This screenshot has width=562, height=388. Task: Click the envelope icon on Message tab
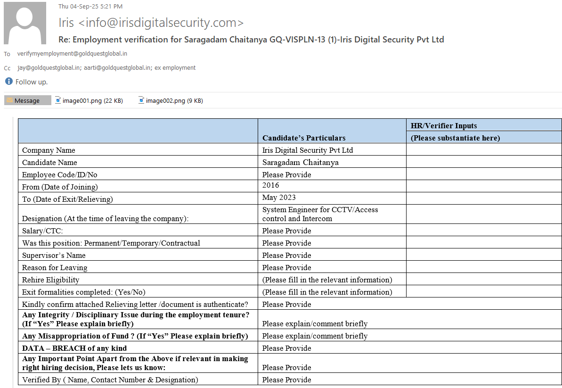(10, 100)
